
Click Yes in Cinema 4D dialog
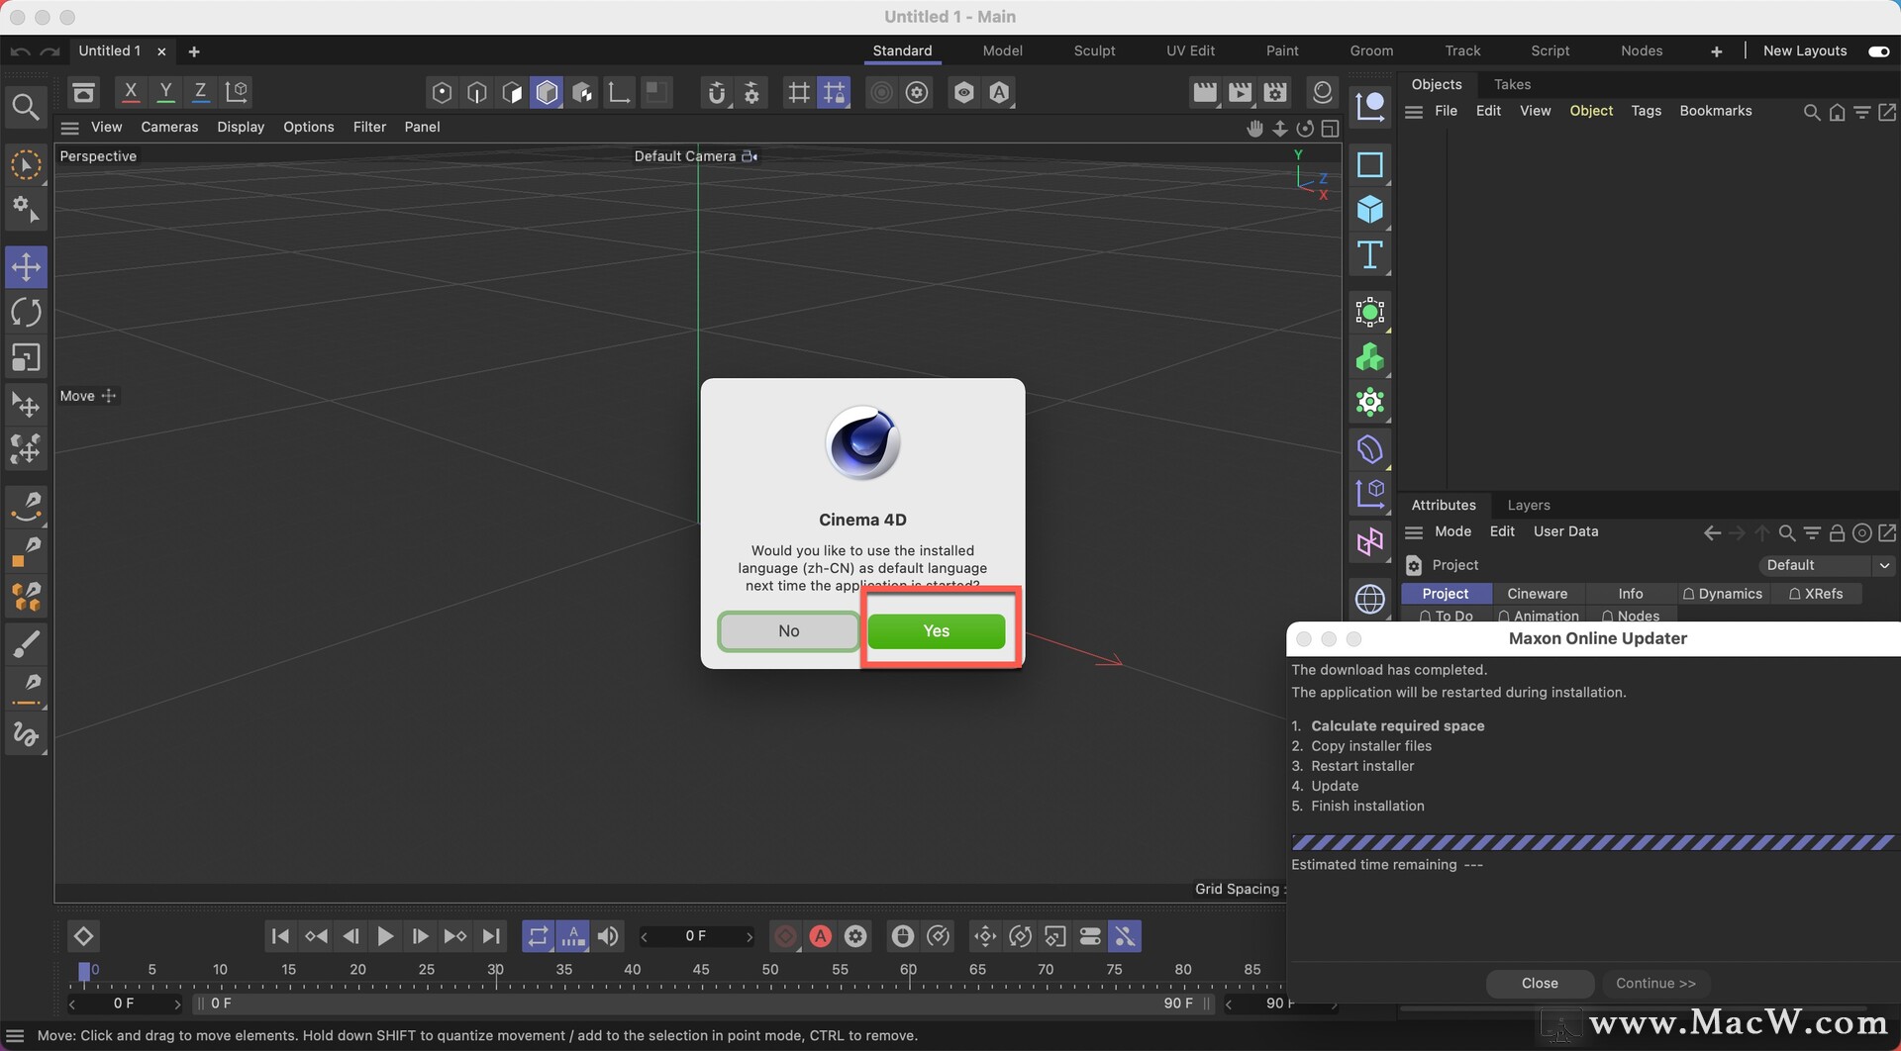[937, 631]
